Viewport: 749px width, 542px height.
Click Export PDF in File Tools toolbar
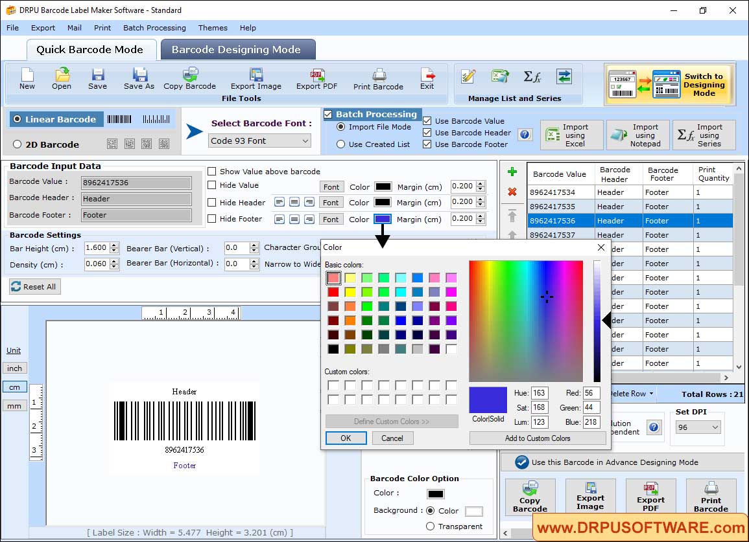coord(316,79)
